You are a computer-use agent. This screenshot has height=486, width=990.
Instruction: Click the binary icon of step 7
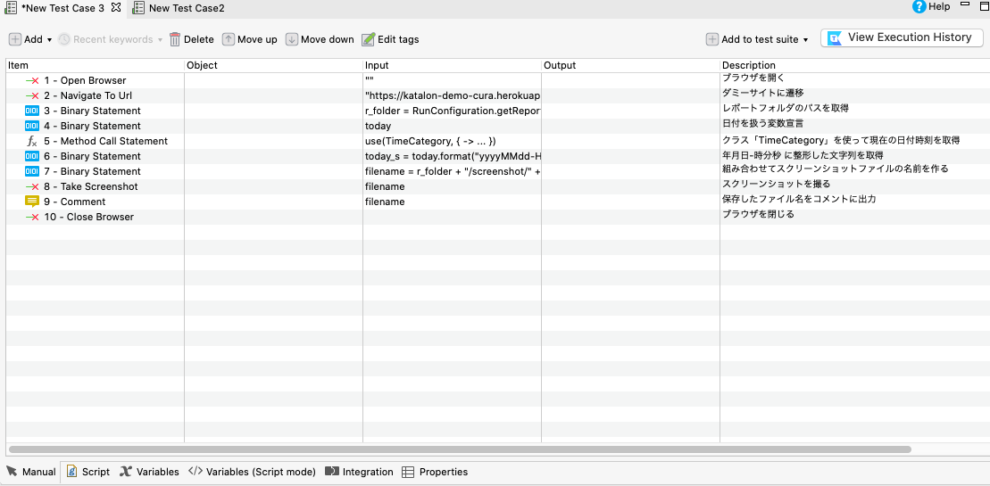[x=32, y=171]
